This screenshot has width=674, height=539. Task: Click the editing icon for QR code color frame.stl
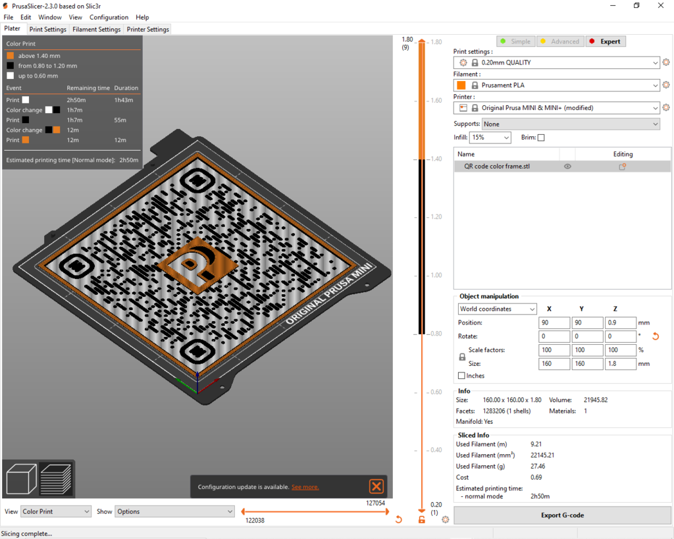coord(621,167)
